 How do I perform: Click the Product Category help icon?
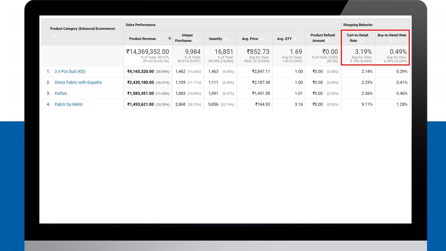coord(54,35)
